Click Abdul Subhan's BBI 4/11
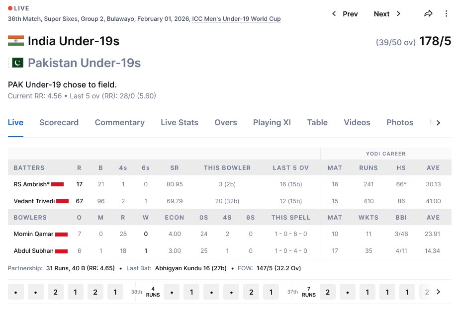 click(x=401, y=251)
